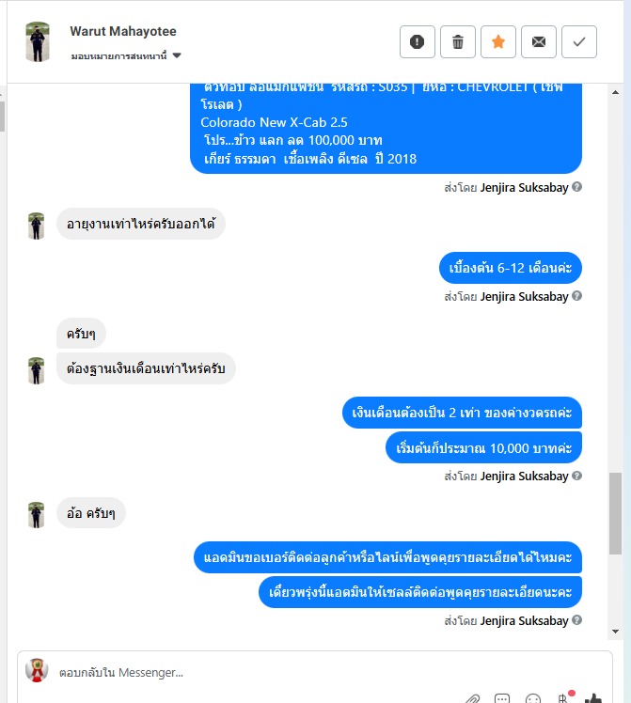Open Warut Mahayotee profile name
Viewport: 631px width, 703px height.
coord(123,31)
